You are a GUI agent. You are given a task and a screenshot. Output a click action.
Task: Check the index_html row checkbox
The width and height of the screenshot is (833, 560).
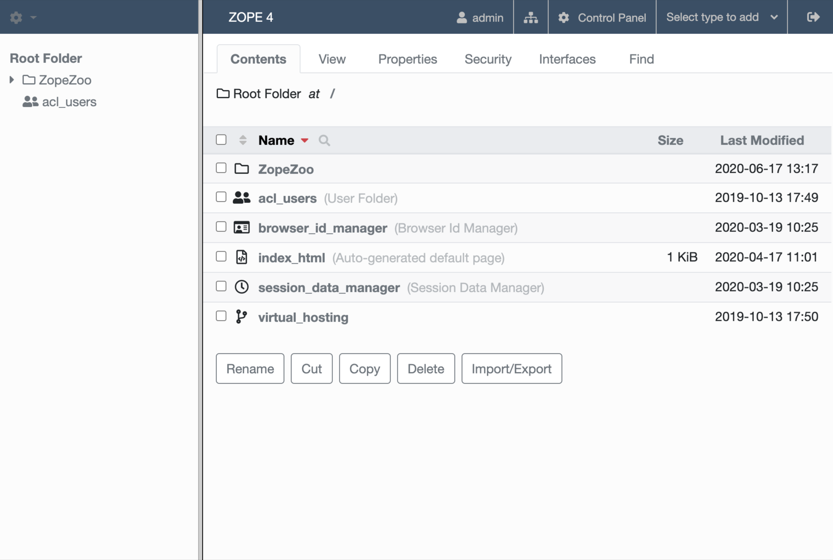221,256
